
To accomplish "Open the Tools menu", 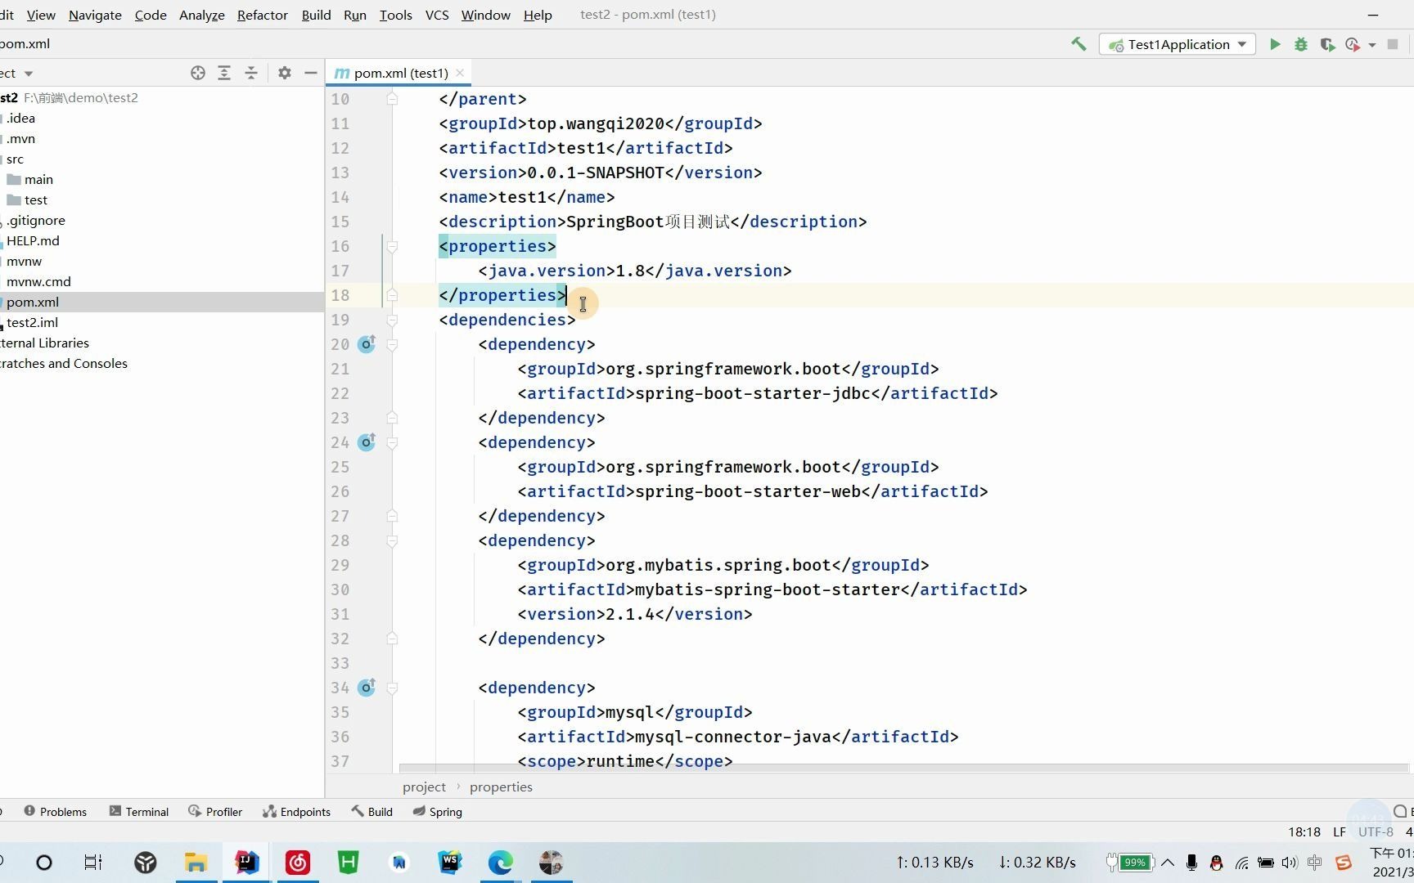I will tap(396, 15).
